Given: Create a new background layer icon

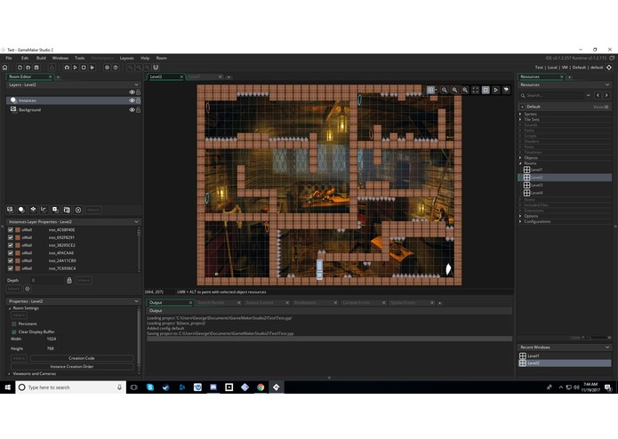Looking at the screenshot, I should (11, 210).
